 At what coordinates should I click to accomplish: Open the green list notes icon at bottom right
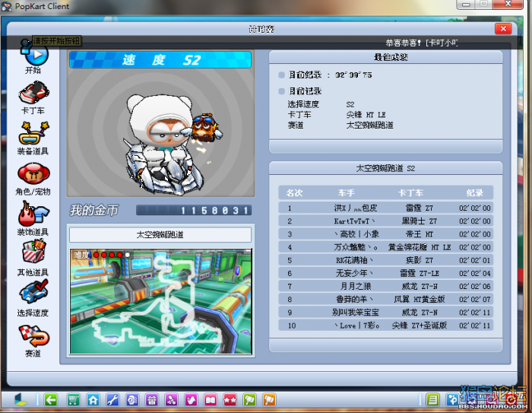pyautogui.click(x=432, y=400)
